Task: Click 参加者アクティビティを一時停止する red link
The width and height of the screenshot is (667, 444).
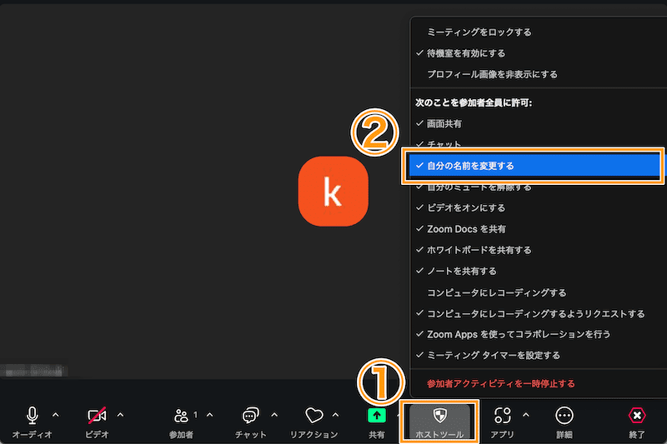Action: pos(500,384)
